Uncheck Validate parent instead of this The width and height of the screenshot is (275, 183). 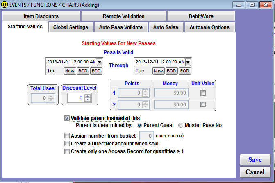point(67,118)
